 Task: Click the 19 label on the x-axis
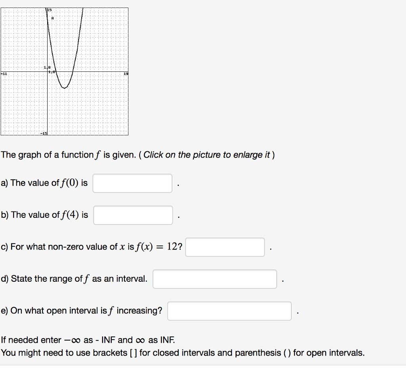125,74
